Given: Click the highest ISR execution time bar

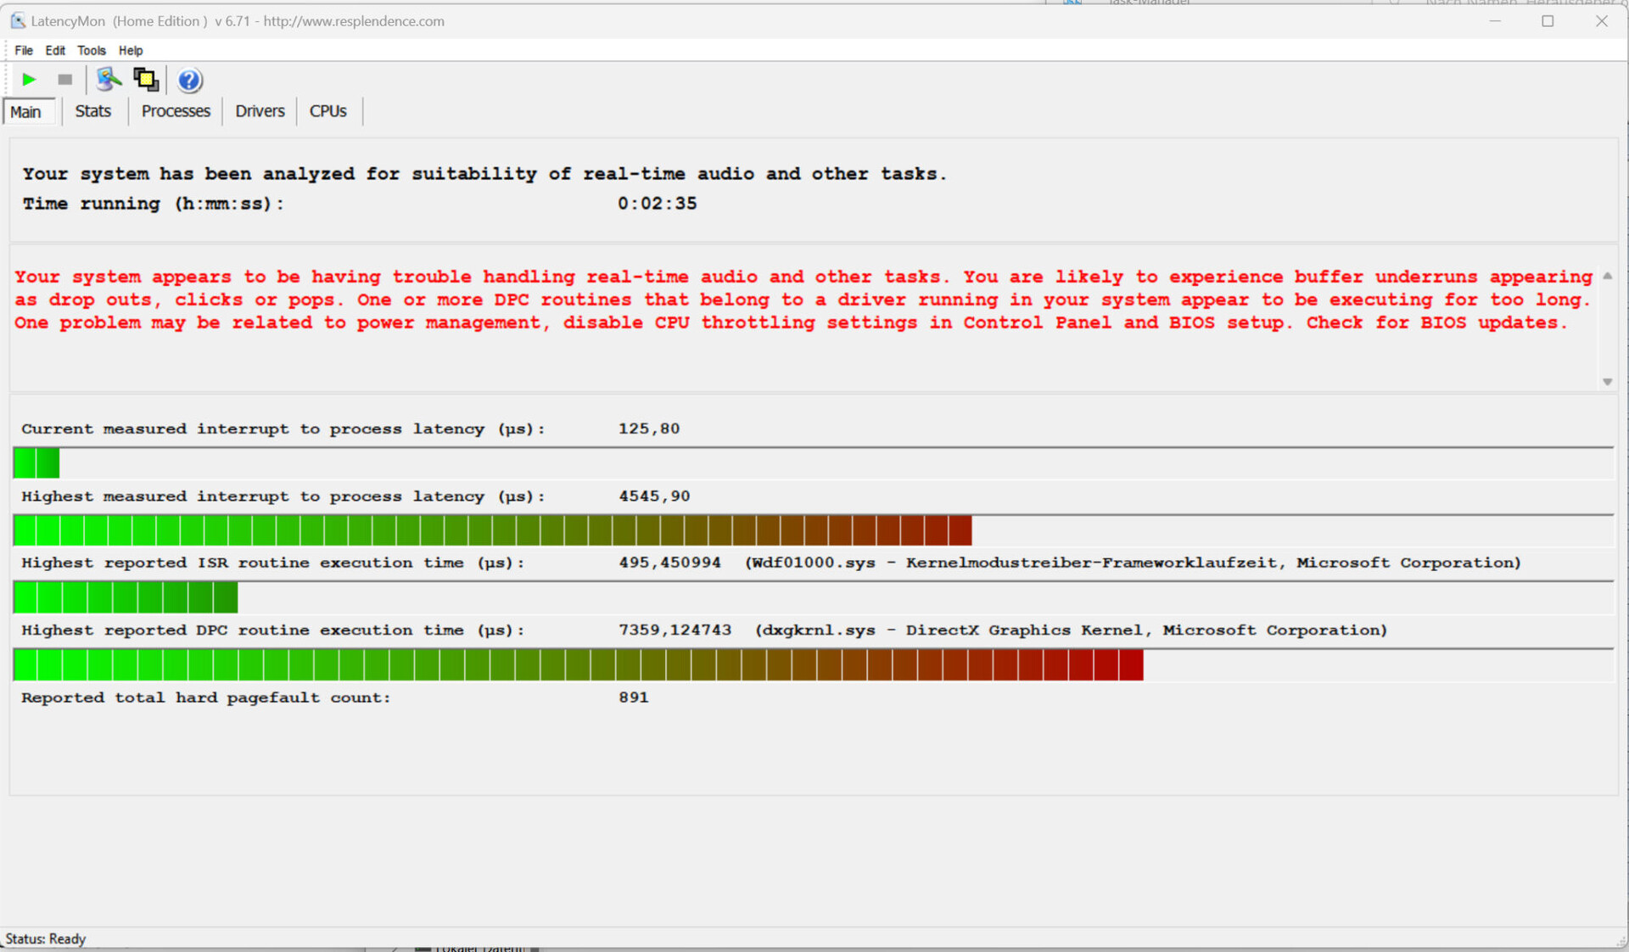Looking at the screenshot, I should click(x=813, y=597).
